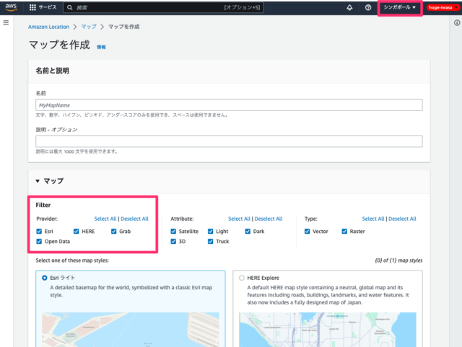Click Type Deselect All link

402,219
